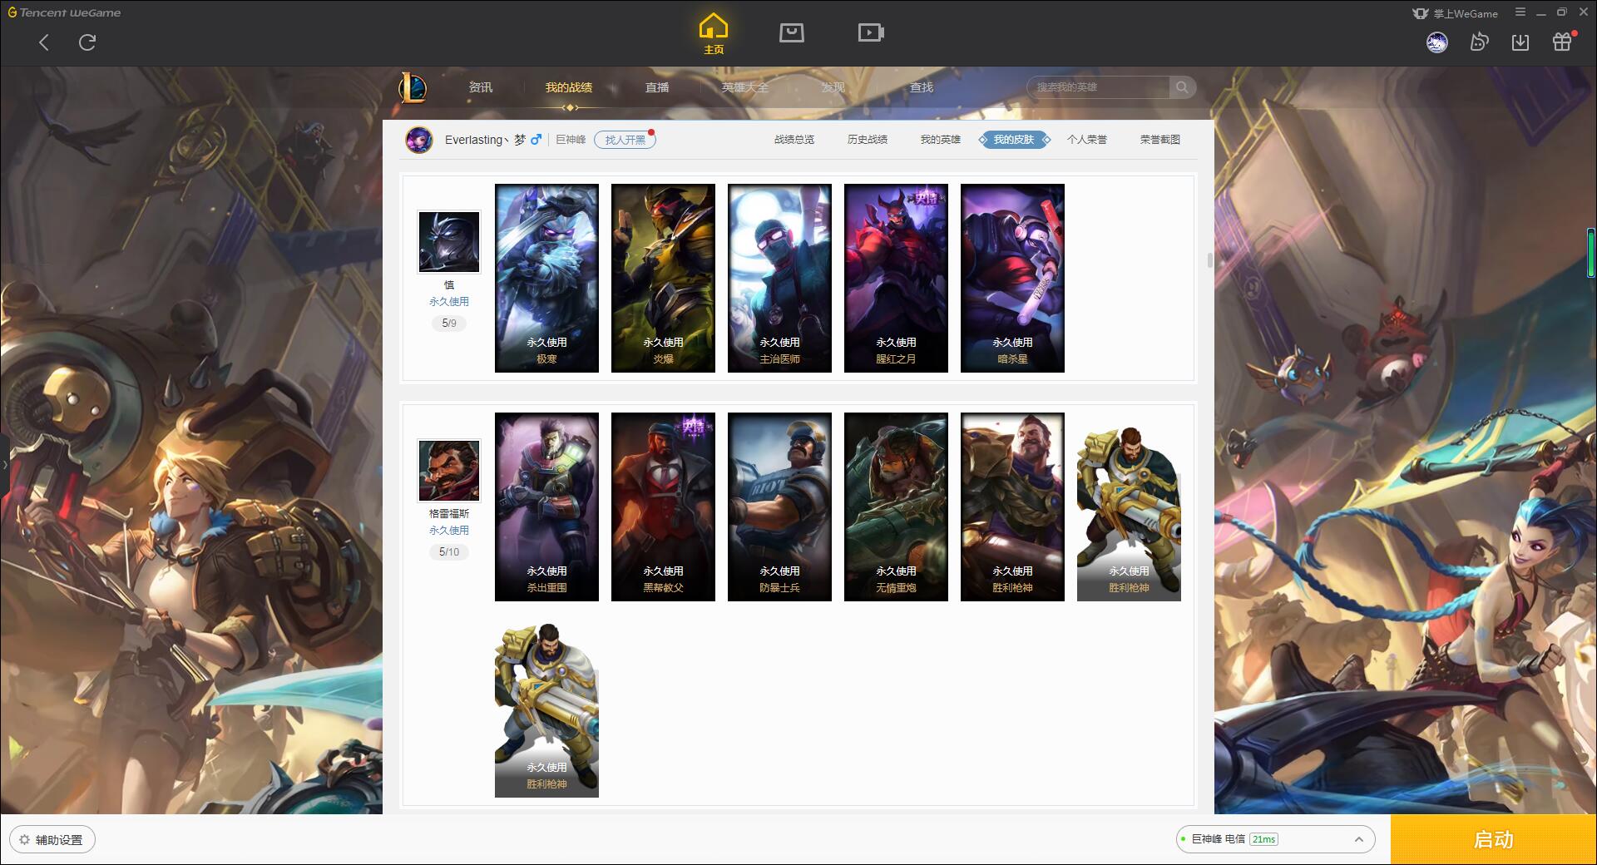Viewport: 1597px width, 865px height.
Task: Click the male gender symbol by username
Action: (536, 140)
